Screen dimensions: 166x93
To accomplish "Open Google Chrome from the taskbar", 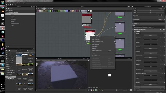I will point(3,7).
